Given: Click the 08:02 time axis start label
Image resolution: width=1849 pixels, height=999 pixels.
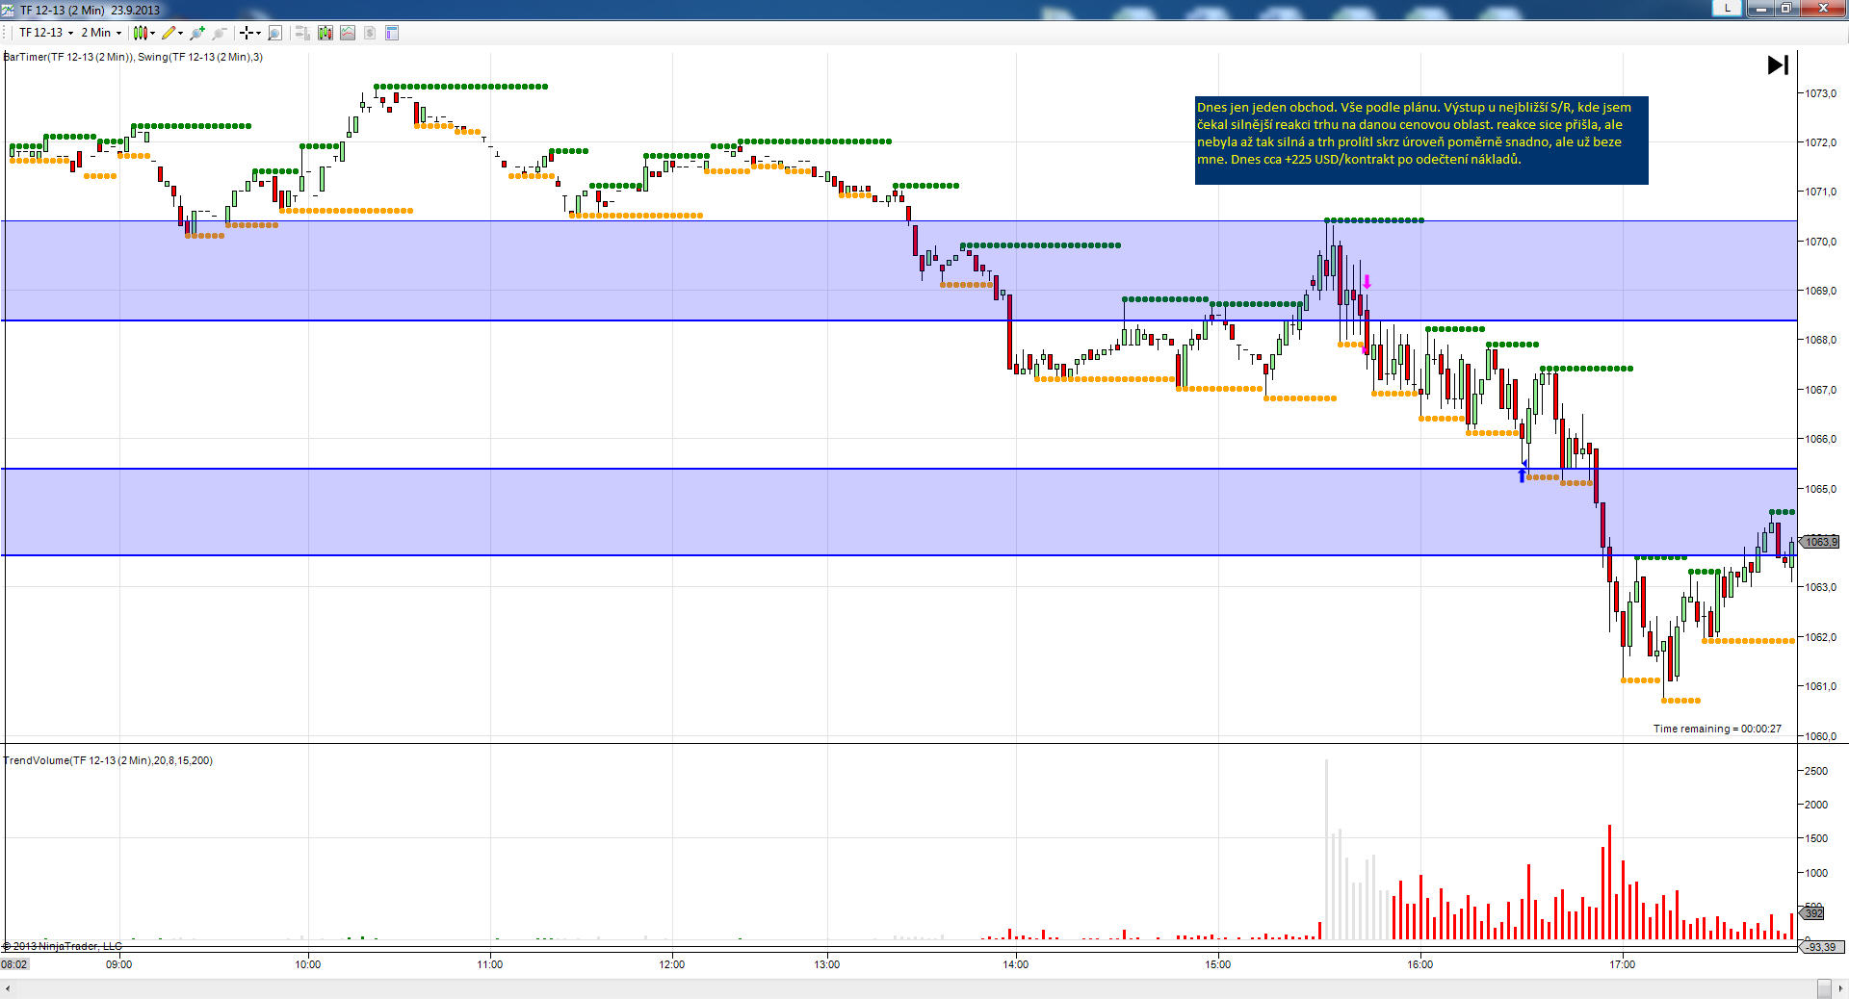Looking at the screenshot, I should coord(14,964).
